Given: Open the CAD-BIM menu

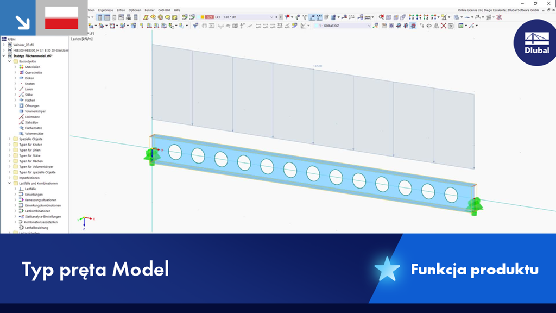Looking at the screenshot, I should tap(164, 10).
